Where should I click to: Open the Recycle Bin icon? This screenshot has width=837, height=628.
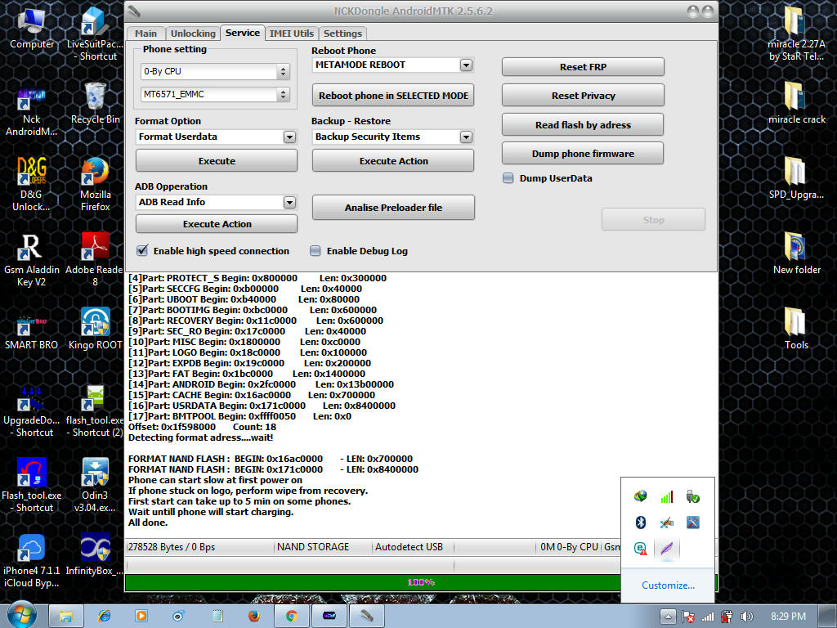tap(95, 104)
